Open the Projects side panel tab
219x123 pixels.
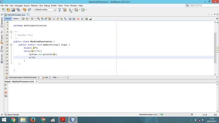(2, 39)
